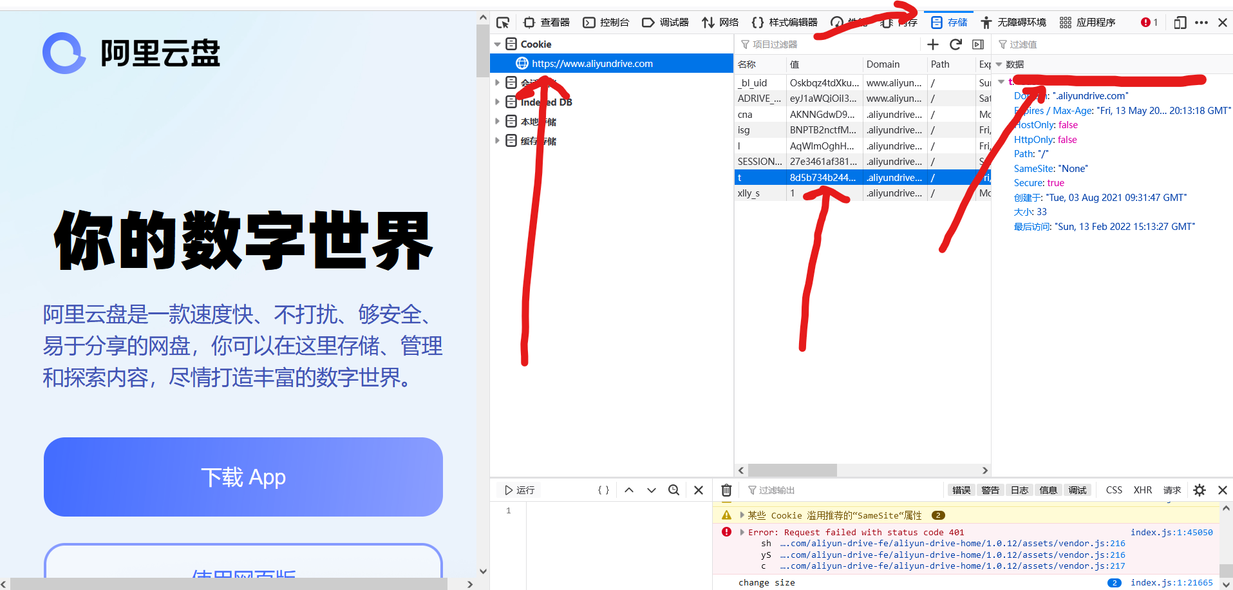This screenshot has width=1233, height=590.
Task: Open the vendor.js:217 stack link
Action: coord(953,566)
